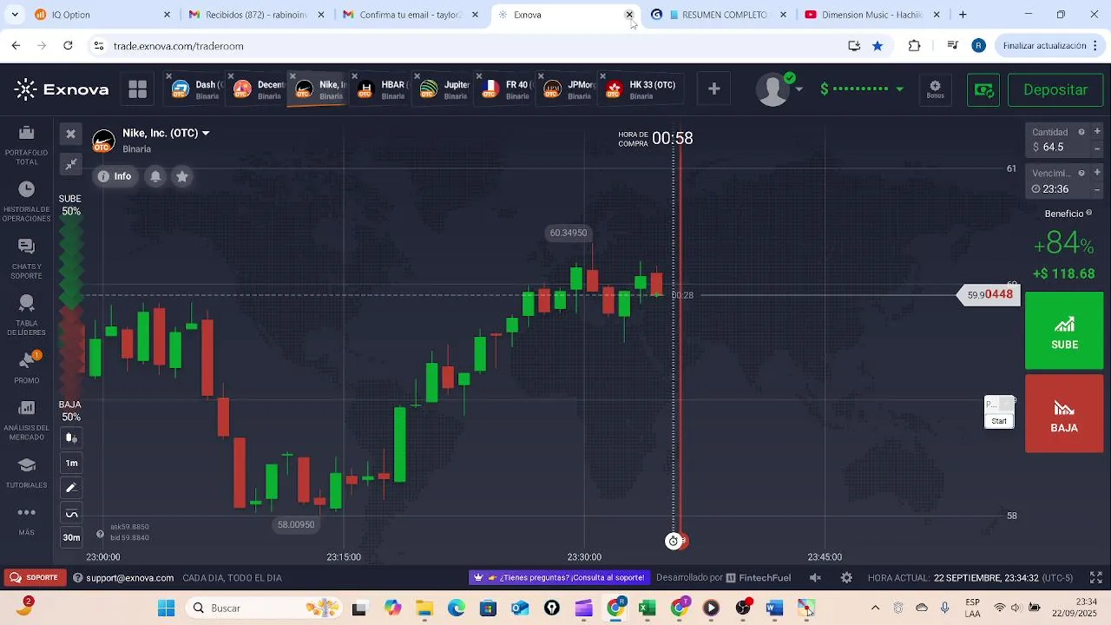
Task: Switch to the FR 40 asset tab
Action: point(506,89)
